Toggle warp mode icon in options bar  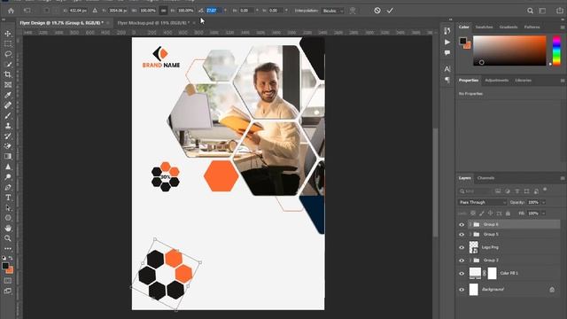tap(353, 11)
